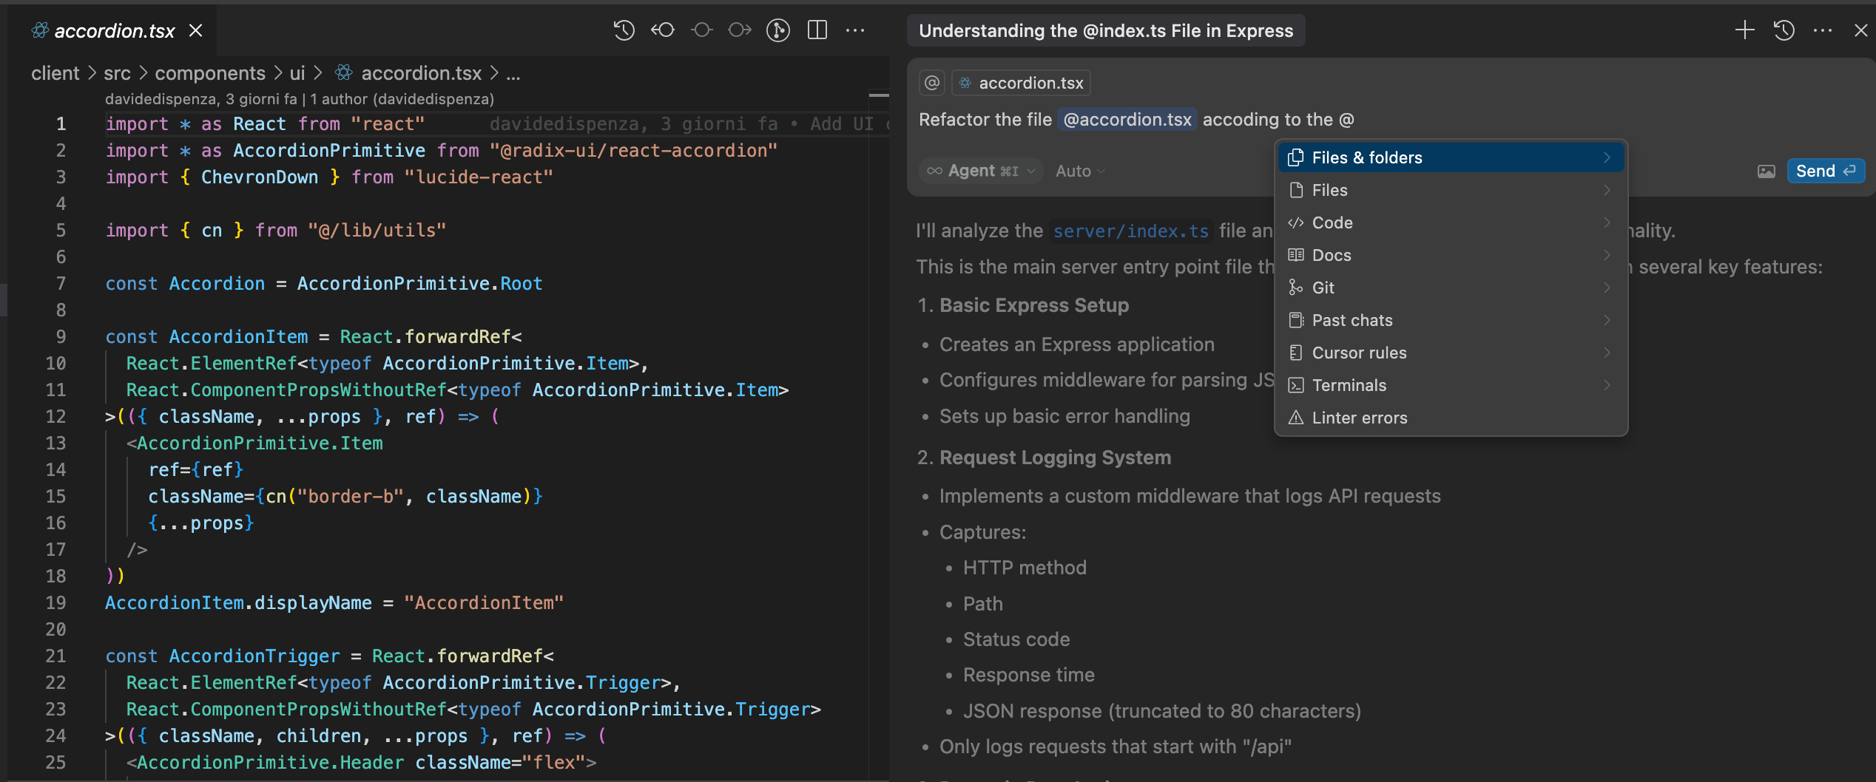Open editor more actions ellipsis

pos(855,30)
